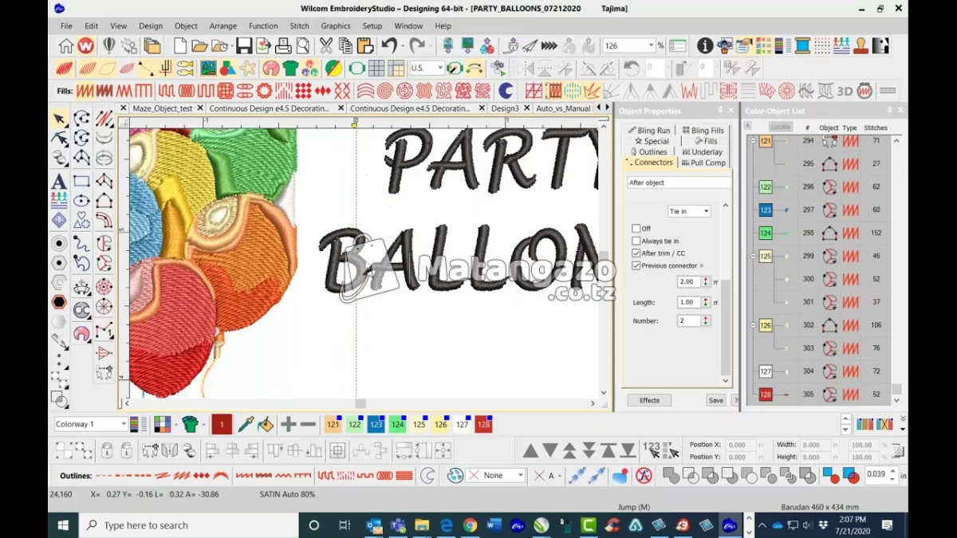Pick a color with the eyedropper tool

pyautogui.click(x=247, y=424)
